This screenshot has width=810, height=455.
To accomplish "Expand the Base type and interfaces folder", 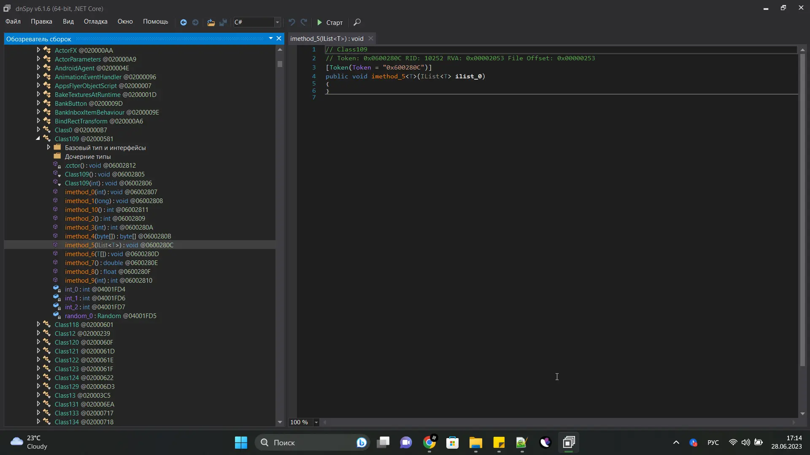I will pos(49,147).
